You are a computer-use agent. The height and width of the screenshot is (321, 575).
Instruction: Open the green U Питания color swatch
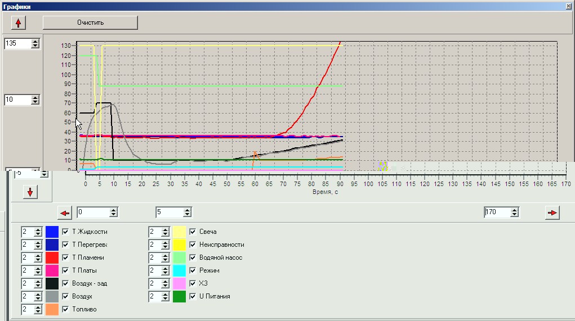click(179, 296)
